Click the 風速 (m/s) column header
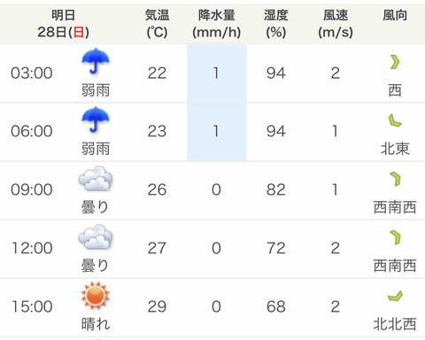 (x=336, y=24)
